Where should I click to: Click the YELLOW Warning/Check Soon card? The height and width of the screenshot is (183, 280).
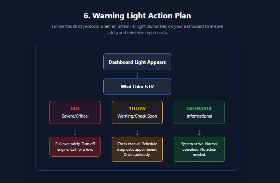point(137,112)
